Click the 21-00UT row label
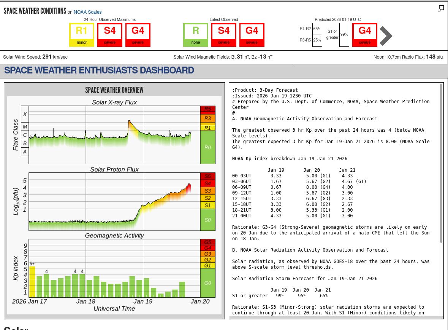 242,216
